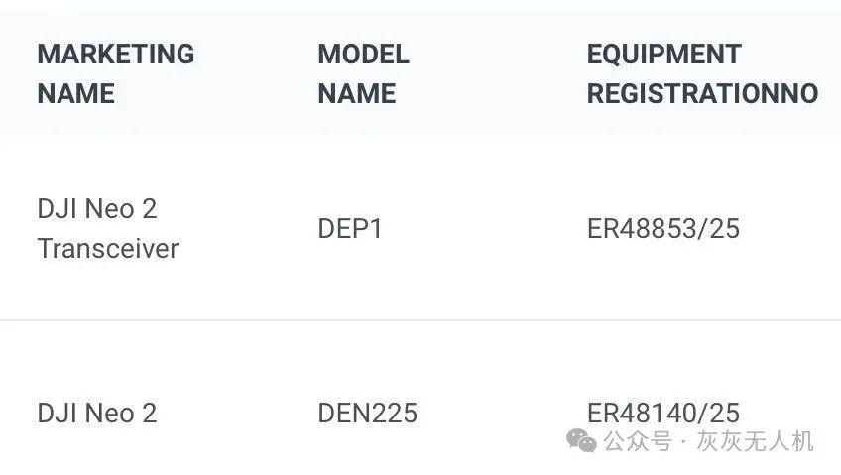Click the EQUIPMENT REGISTRATIONNO column header
841x475 pixels.
(702, 73)
